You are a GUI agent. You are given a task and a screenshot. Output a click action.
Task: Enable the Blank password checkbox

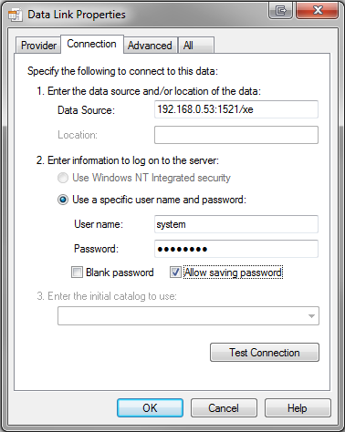[77, 273]
